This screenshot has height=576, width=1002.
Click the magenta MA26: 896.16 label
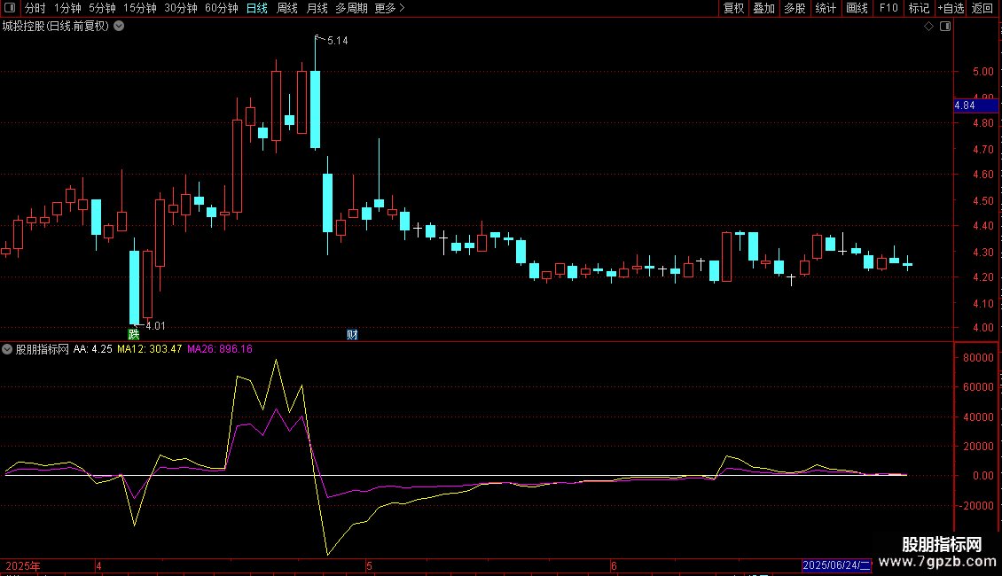[x=220, y=349]
